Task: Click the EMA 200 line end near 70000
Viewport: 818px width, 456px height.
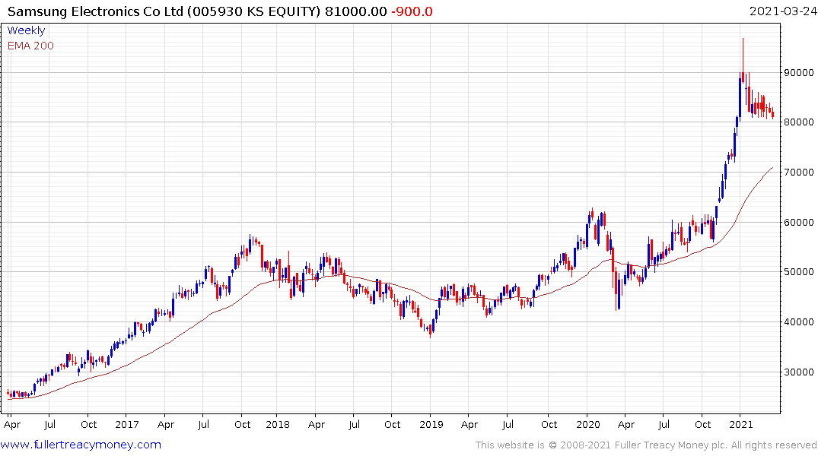Action: pos(772,168)
